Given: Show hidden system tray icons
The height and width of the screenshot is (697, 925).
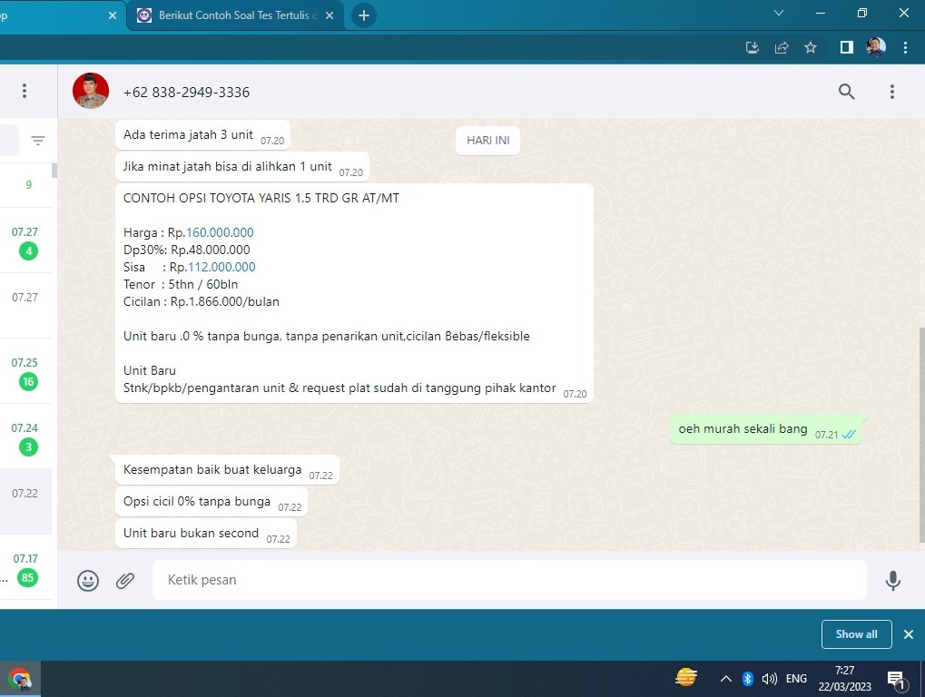Looking at the screenshot, I should [725, 679].
